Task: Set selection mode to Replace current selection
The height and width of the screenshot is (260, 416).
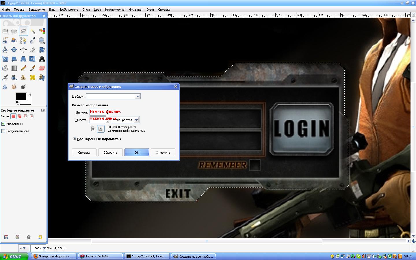Action: coord(13,116)
